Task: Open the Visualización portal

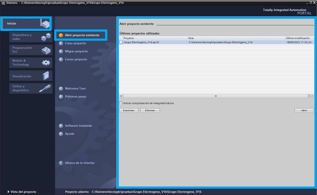Action: 31,76
